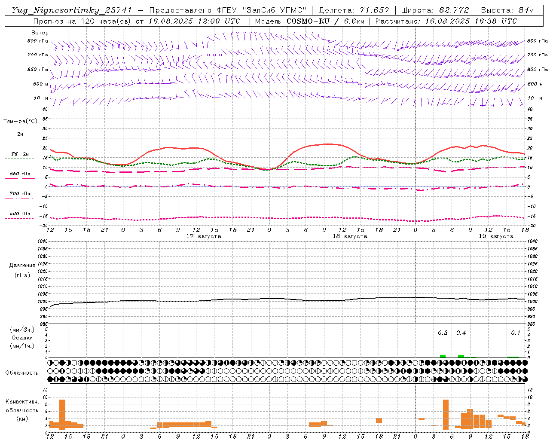
Task: Click the tallest orange convective bar on 19 августа
Action: click(446, 415)
